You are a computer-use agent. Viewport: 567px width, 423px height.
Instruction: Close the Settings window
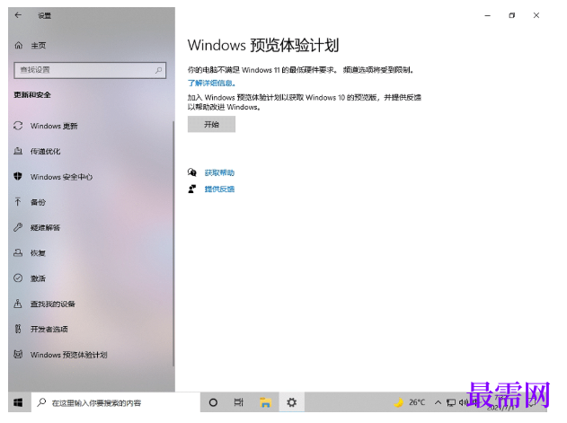pos(536,15)
